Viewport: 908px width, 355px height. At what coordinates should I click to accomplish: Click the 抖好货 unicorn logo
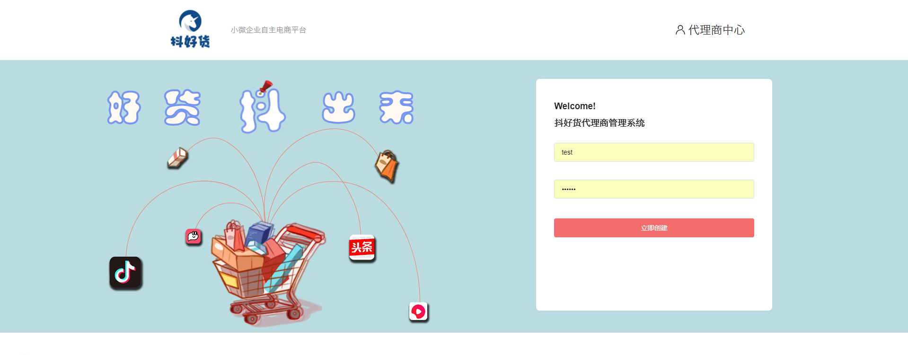(190, 29)
